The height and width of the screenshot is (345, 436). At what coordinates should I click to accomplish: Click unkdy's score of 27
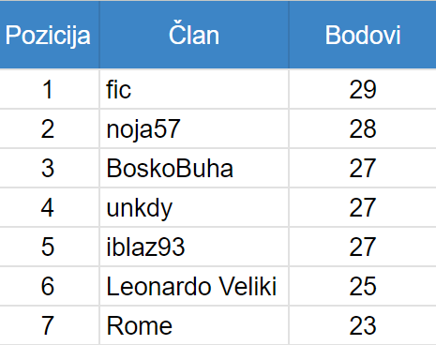click(363, 207)
